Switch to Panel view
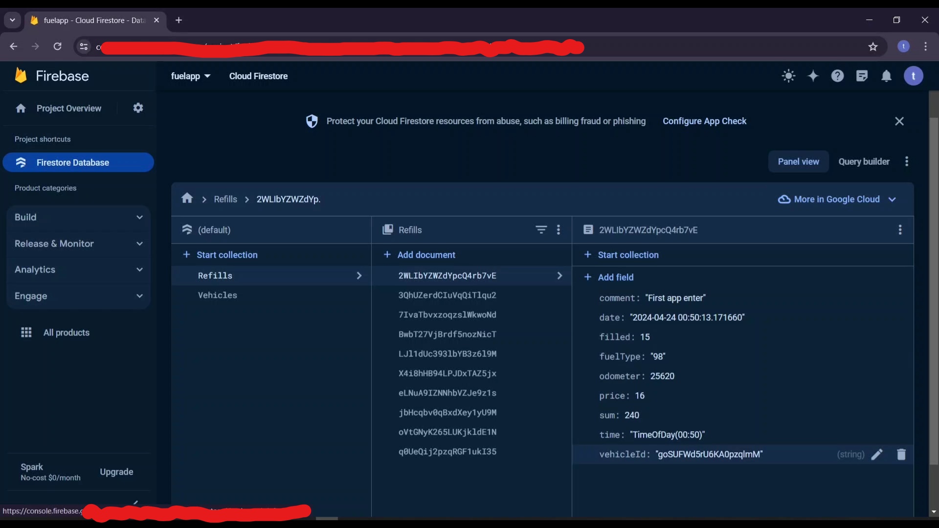The height and width of the screenshot is (528, 939). tap(798, 161)
